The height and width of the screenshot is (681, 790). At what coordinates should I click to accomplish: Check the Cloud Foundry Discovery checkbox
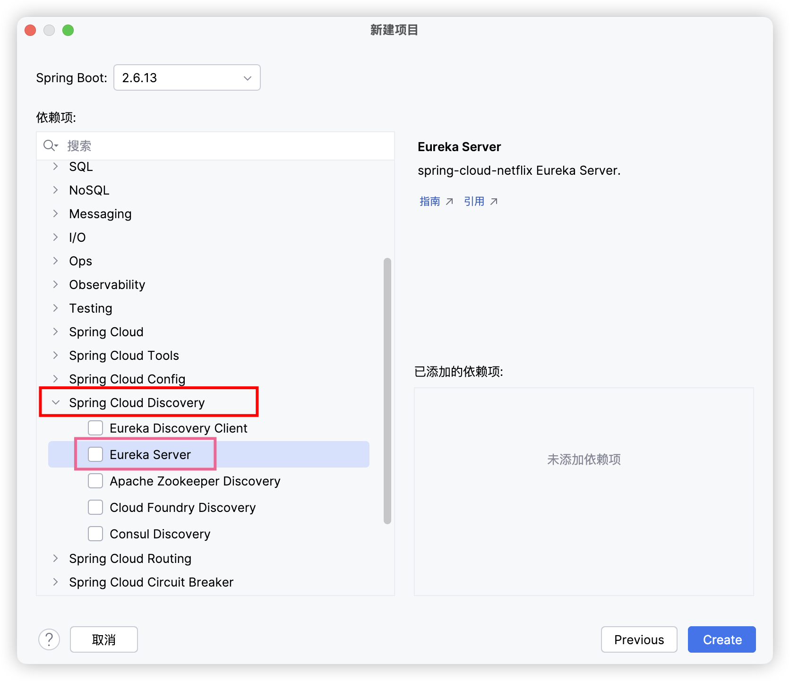click(95, 507)
